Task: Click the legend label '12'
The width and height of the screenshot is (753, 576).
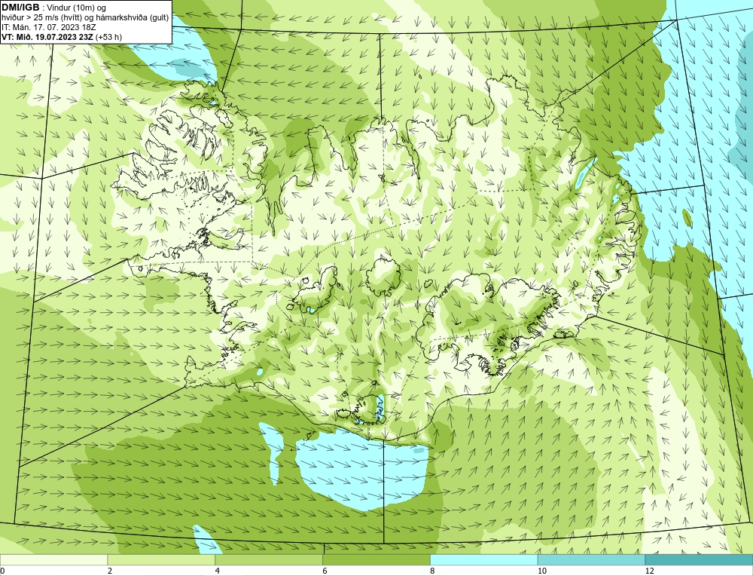Action: pyautogui.click(x=650, y=571)
